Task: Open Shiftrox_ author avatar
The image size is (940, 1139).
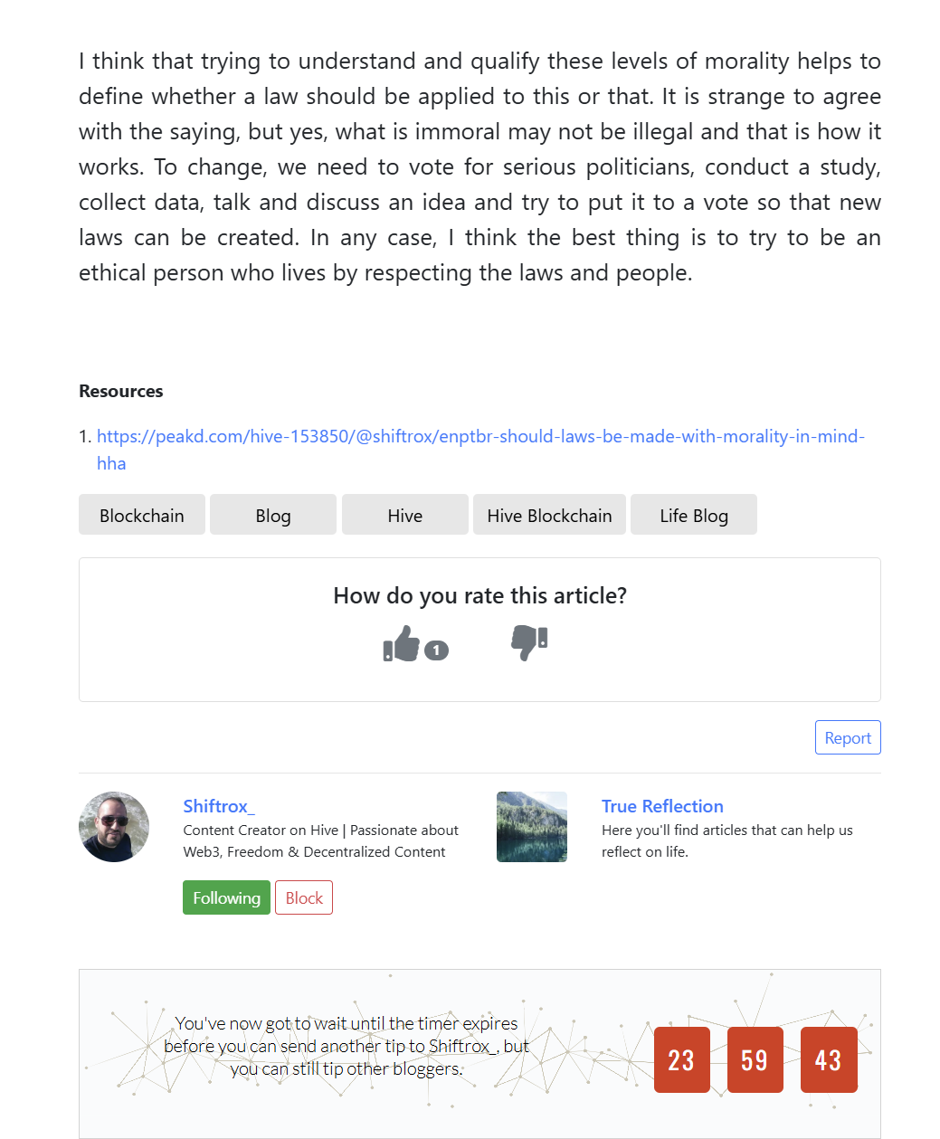Action: click(x=114, y=827)
